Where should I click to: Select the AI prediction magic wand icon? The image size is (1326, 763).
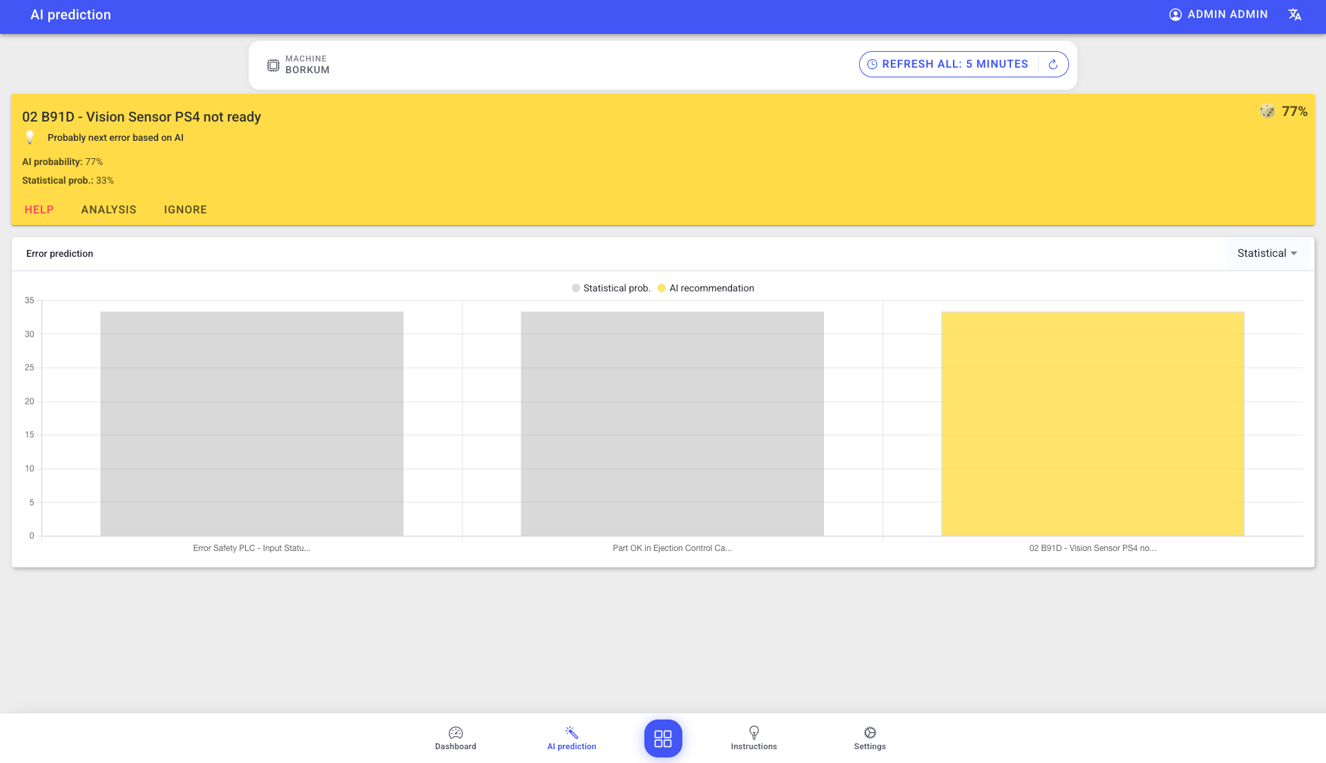pyautogui.click(x=572, y=732)
